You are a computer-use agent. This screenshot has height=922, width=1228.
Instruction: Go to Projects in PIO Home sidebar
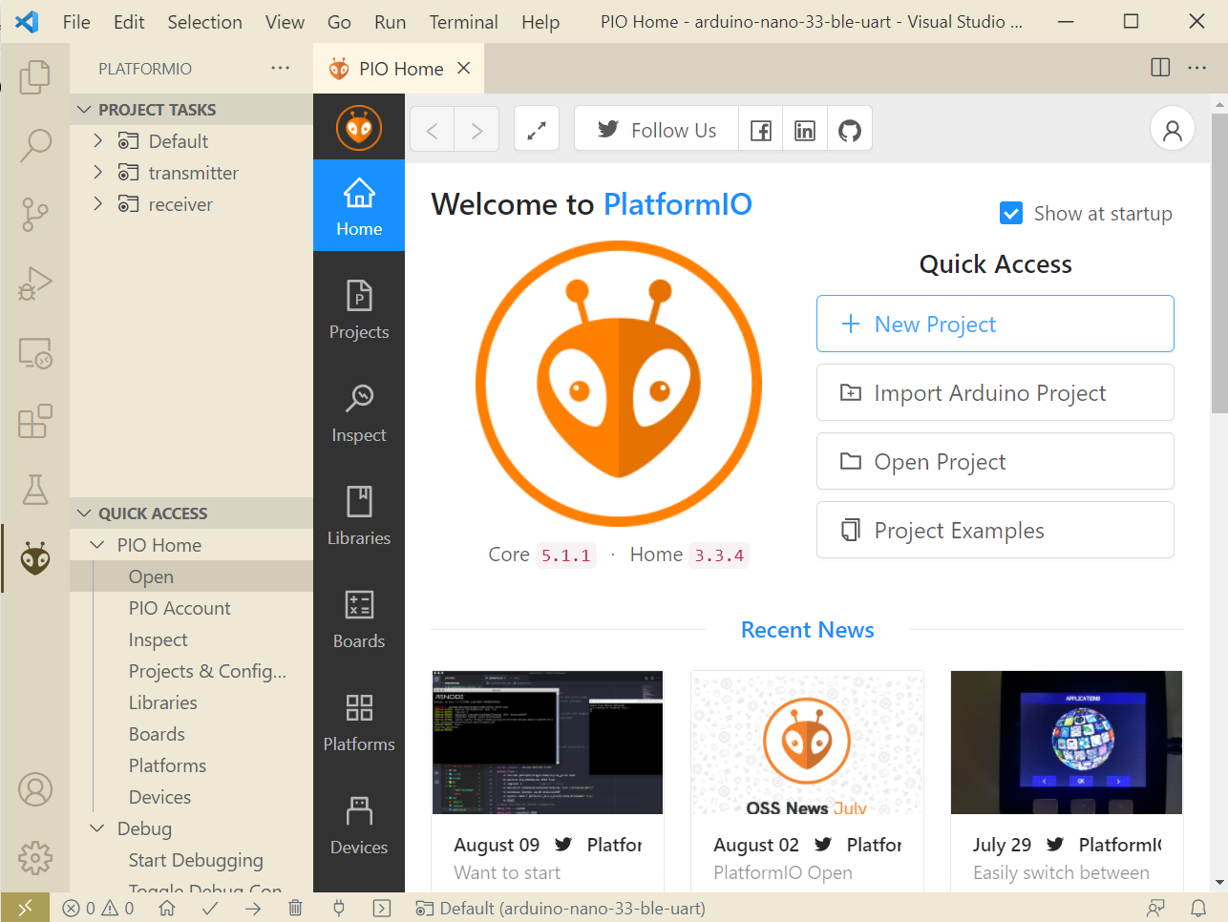(x=359, y=309)
